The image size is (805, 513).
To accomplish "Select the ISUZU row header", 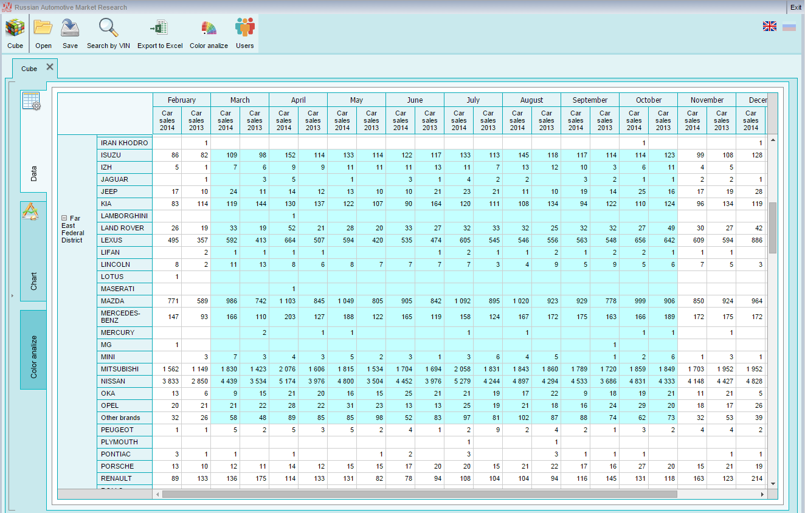I will [125, 155].
